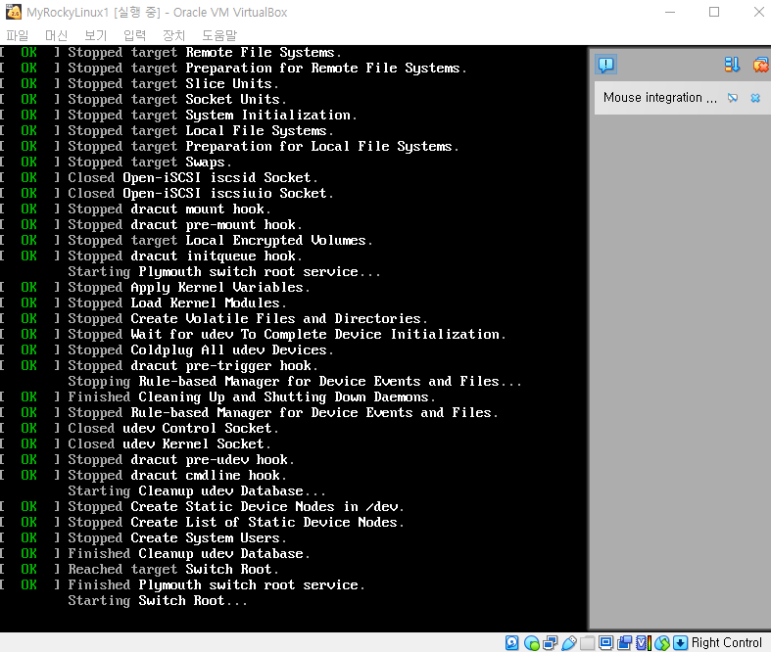Click the mouse integration status icon
This screenshot has height=652, width=771.
(662, 642)
